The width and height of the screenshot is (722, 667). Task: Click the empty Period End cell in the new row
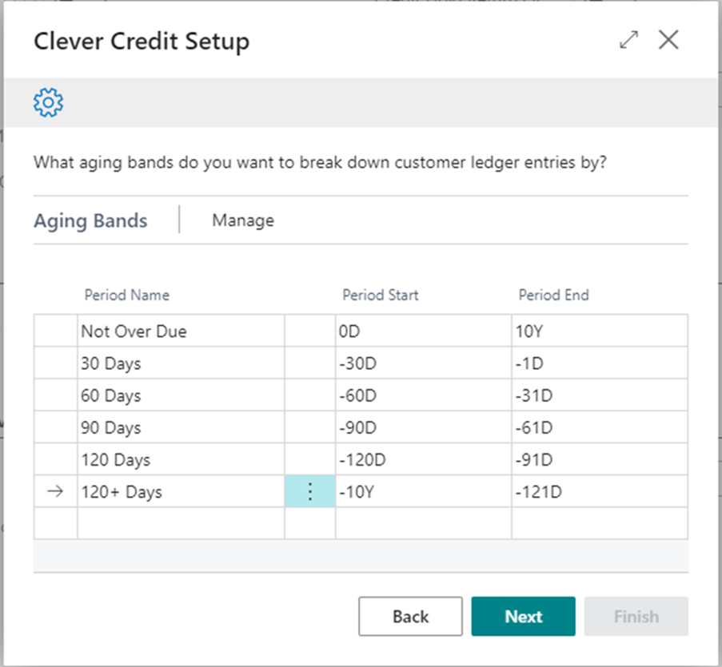tap(600, 523)
